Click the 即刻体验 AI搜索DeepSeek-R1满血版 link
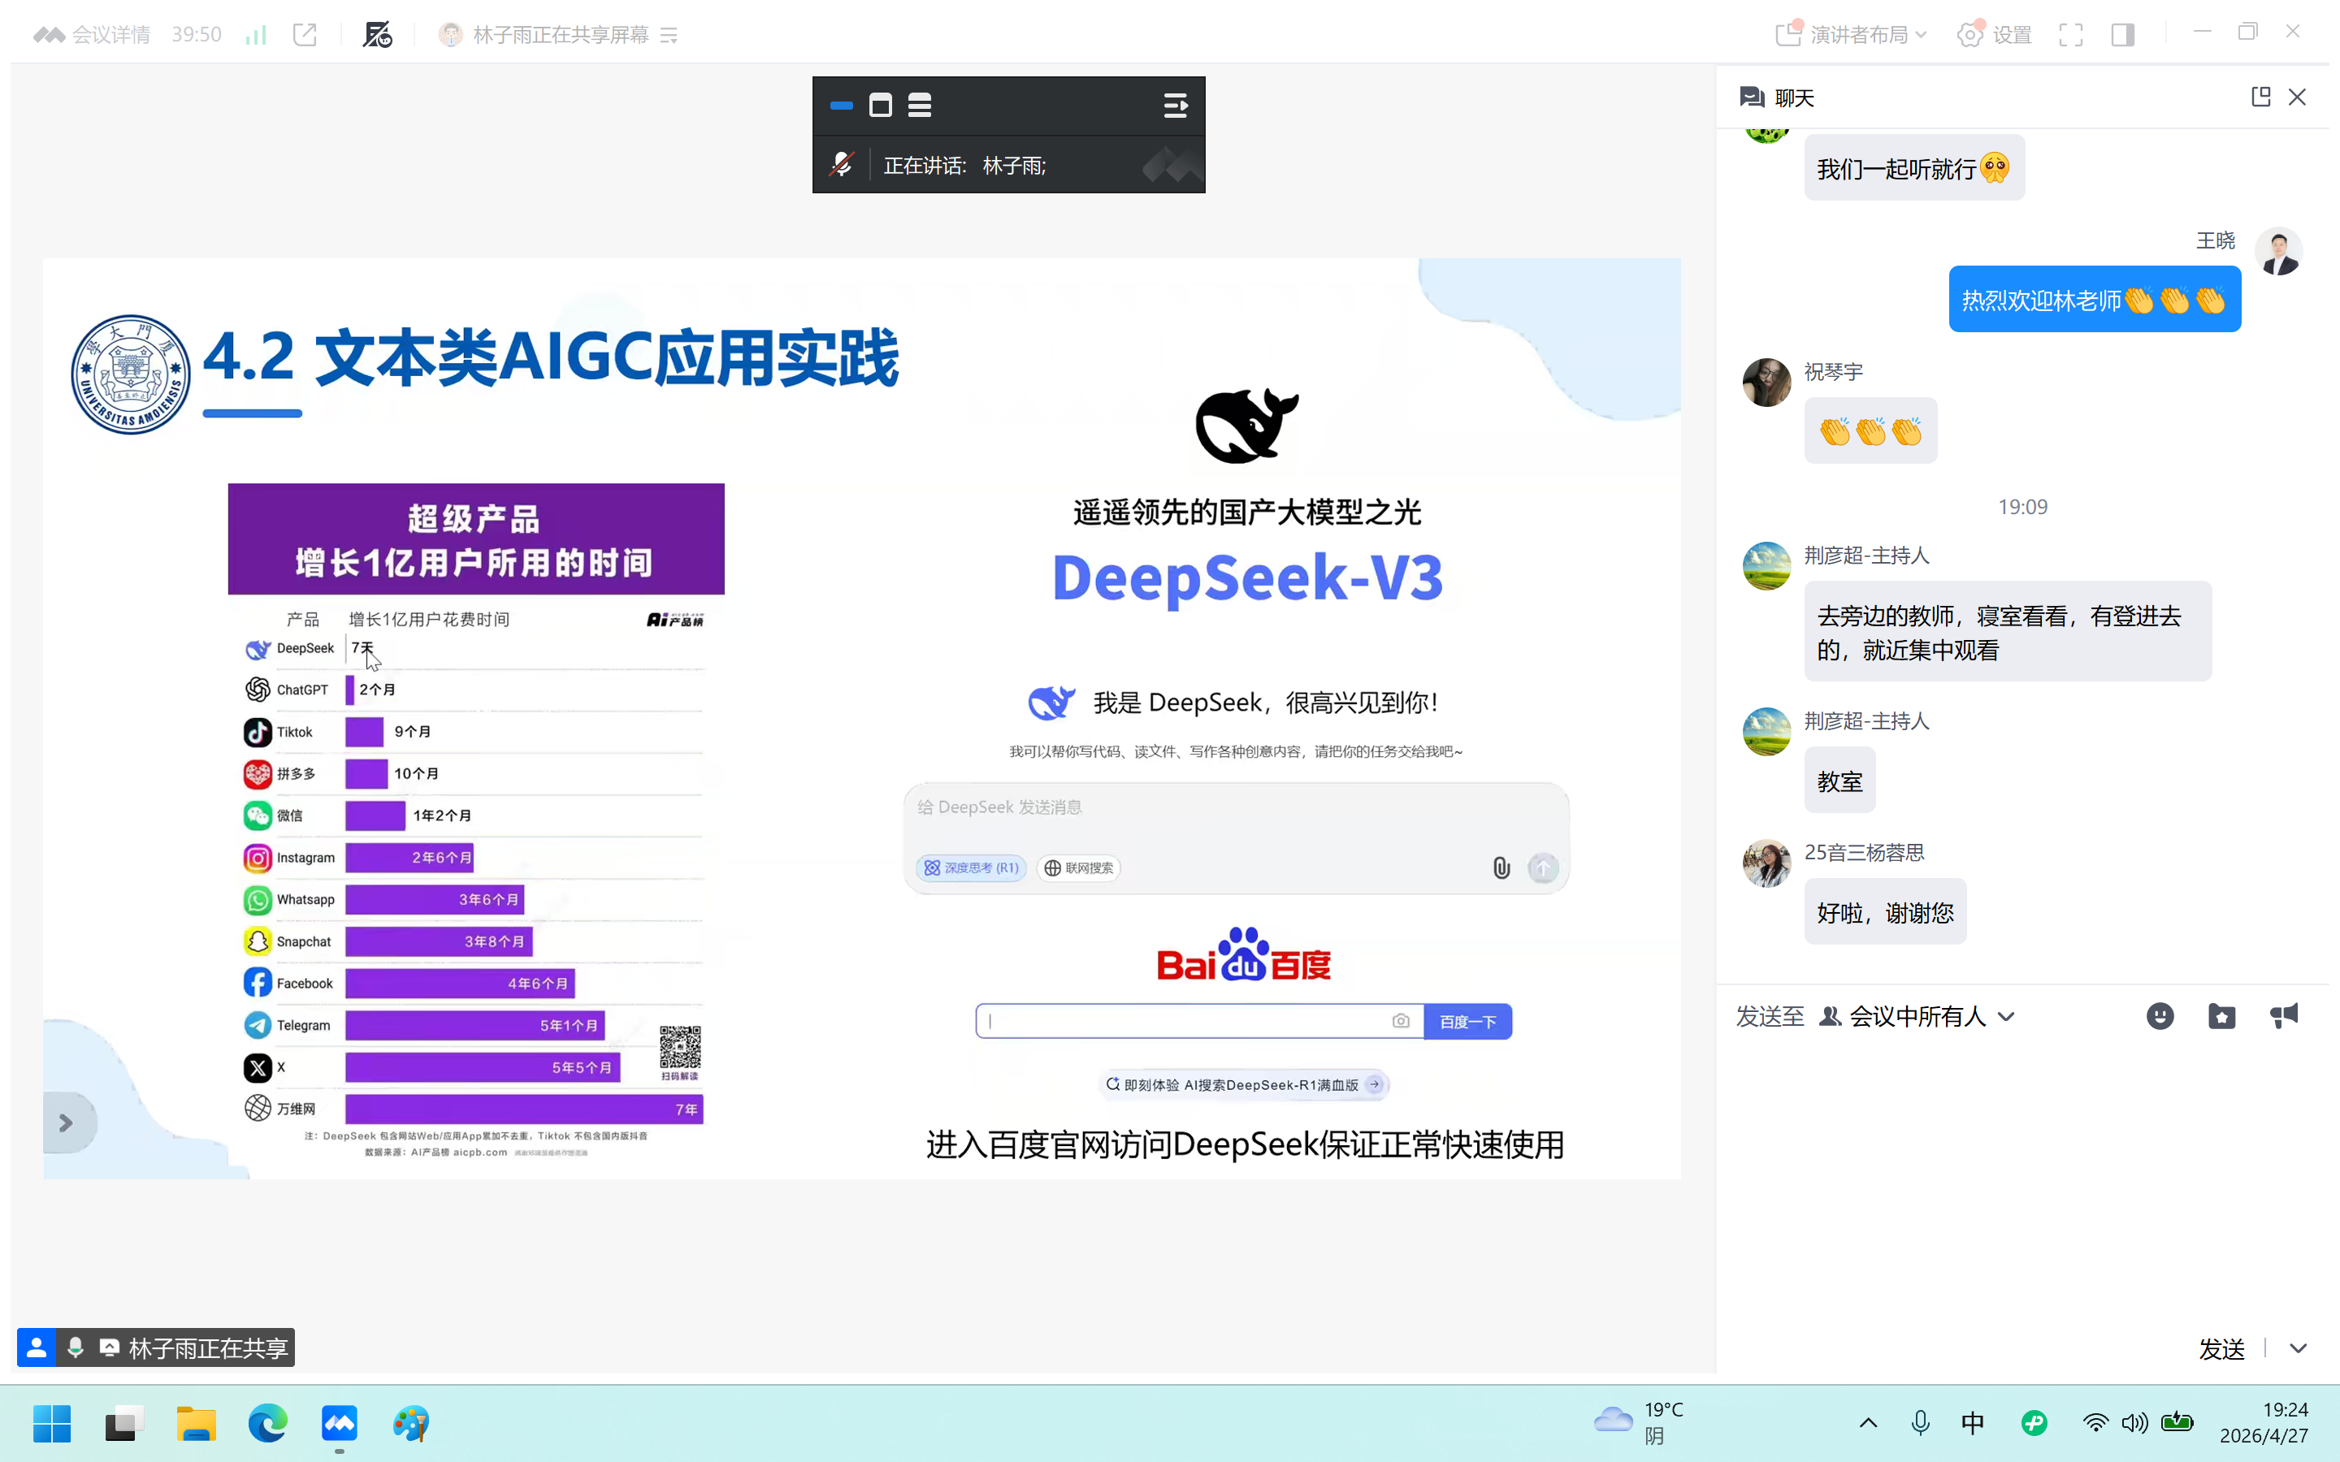The image size is (2340, 1462). point(1246,1085)
